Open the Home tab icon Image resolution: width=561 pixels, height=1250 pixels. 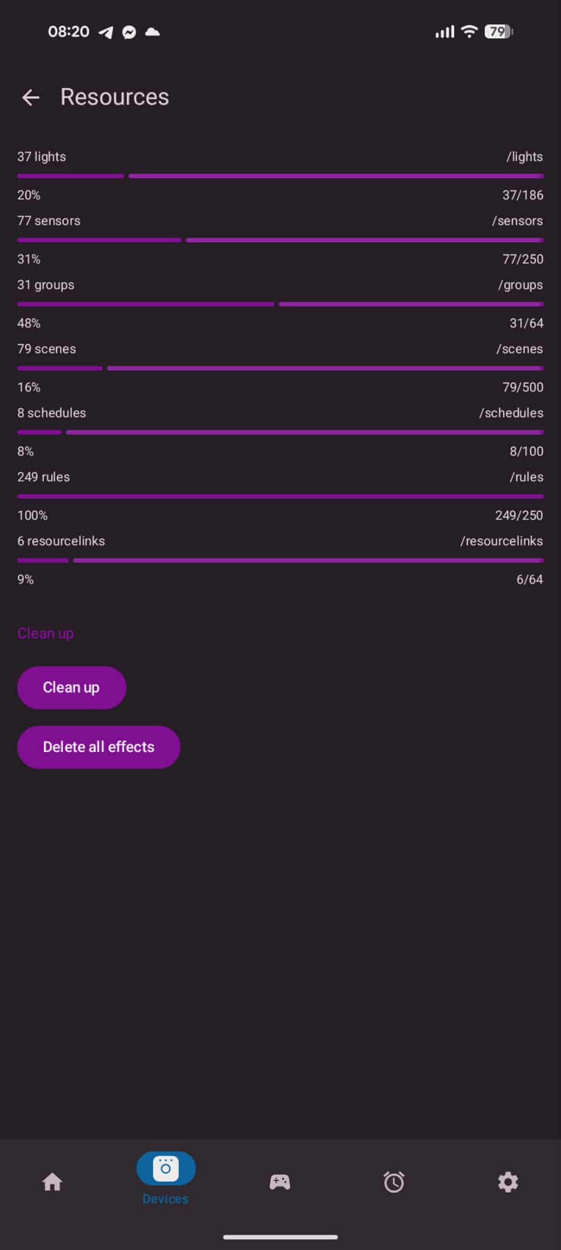[52, 1182]
